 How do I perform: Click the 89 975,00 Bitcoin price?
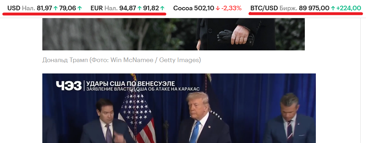point(314,9)
